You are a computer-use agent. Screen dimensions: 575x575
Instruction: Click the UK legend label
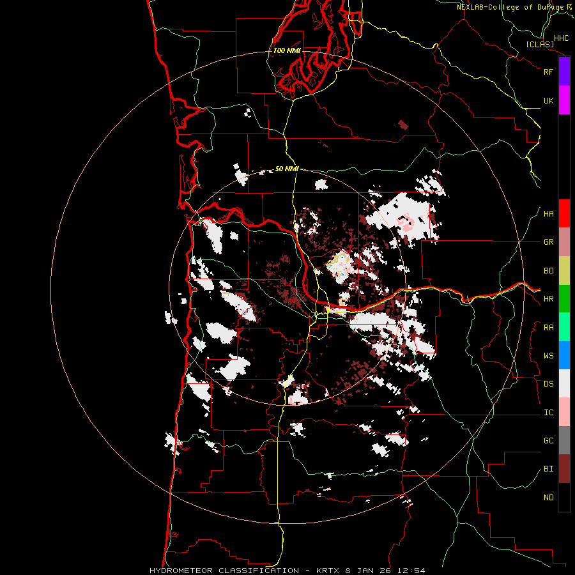click(548, 100)
